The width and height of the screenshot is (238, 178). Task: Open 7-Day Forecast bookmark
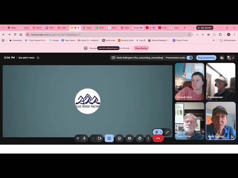pos(36,40)
